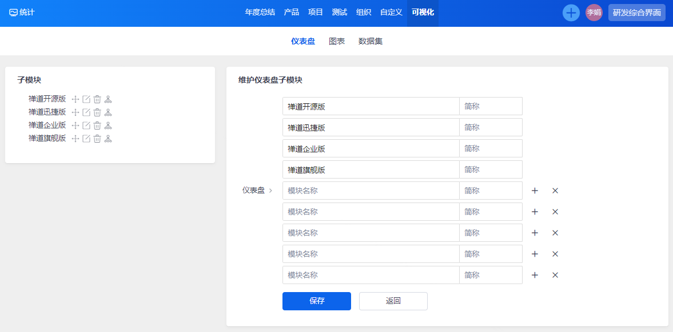
Task: Edit the 禅道企业版 module via pencil icon
Action: click(86, 125)
